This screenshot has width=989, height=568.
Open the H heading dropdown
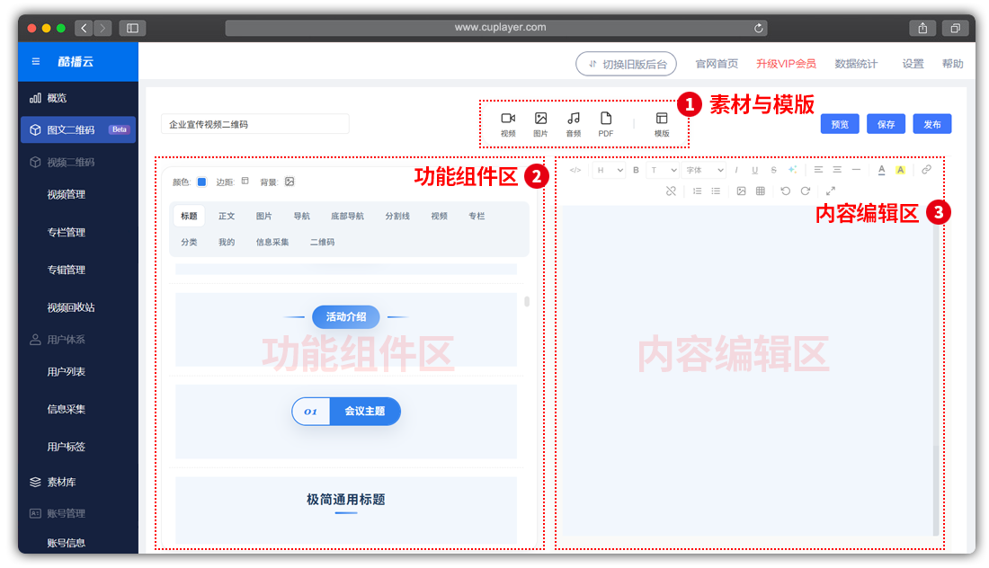[x=607, y=170]
